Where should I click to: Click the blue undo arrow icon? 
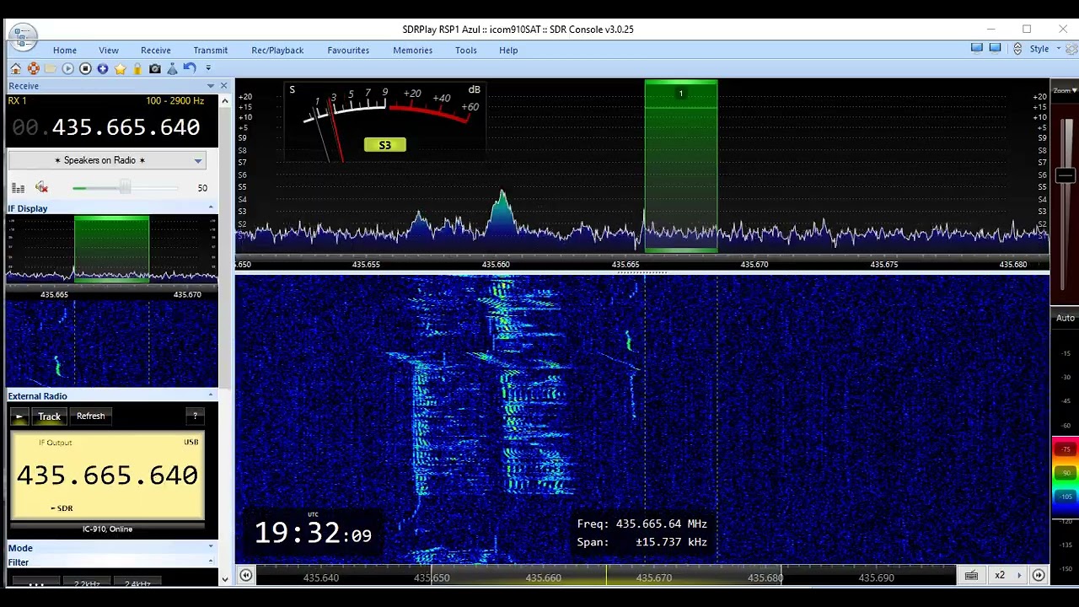tap(190, 68)
